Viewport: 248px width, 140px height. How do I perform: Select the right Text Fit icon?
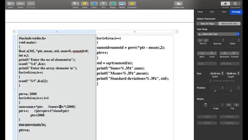[206, 40]
